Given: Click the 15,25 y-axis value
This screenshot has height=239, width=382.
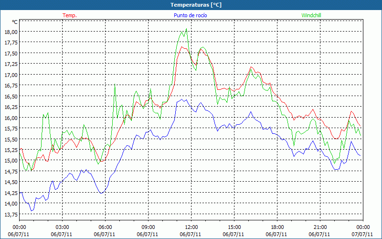Looking at the screenshot, I should point(11,150).
